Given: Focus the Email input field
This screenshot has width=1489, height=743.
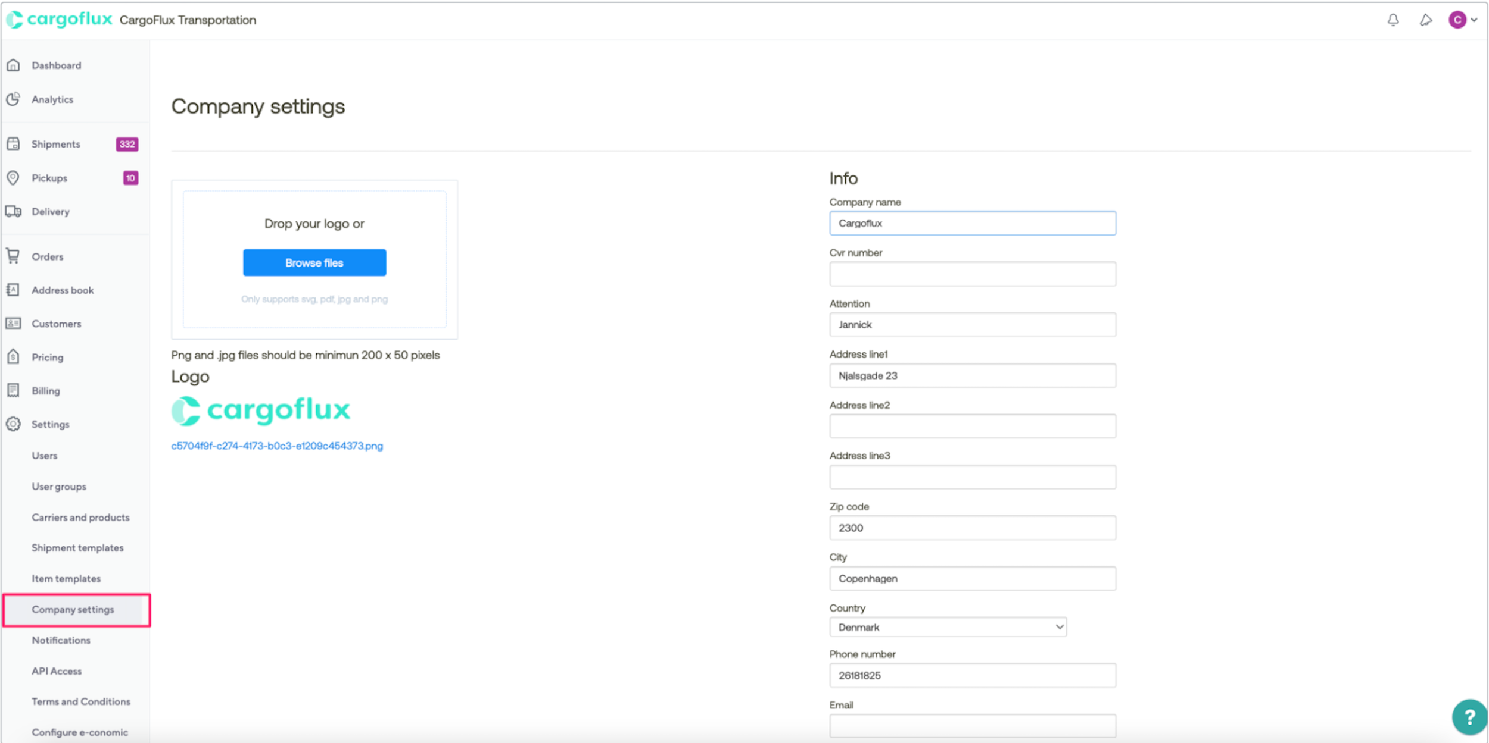Looking at the screenshot, I should click(973, 726).
